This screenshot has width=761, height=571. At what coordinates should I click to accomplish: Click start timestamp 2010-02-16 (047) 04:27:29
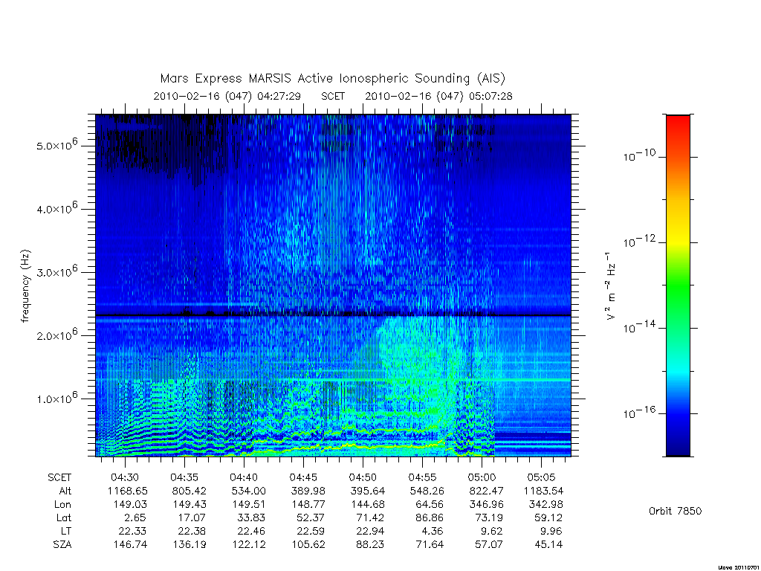(227, 96)
